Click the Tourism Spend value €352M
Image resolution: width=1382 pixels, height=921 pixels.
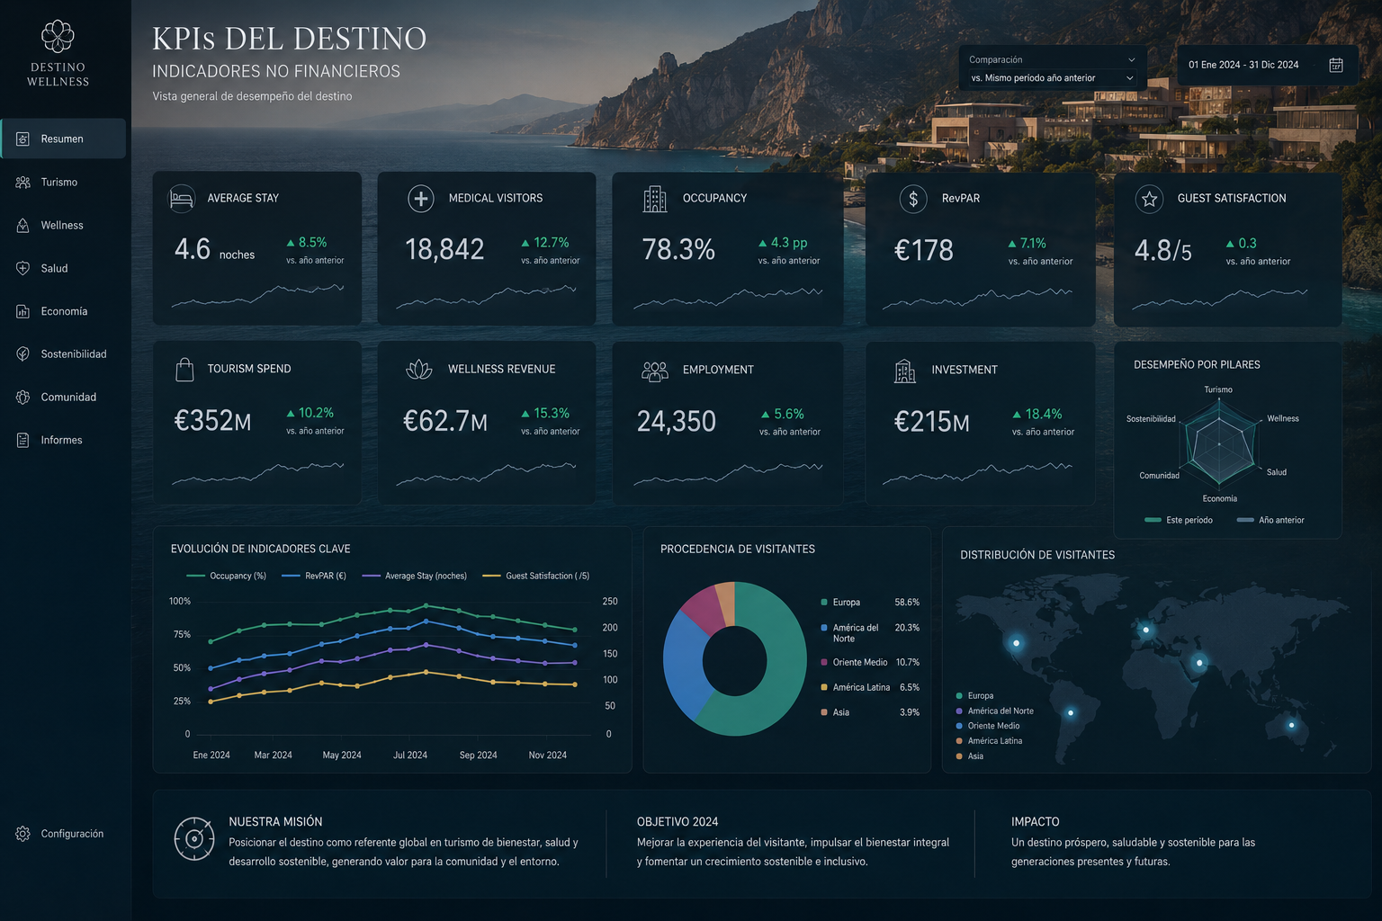tap(212, 420)
